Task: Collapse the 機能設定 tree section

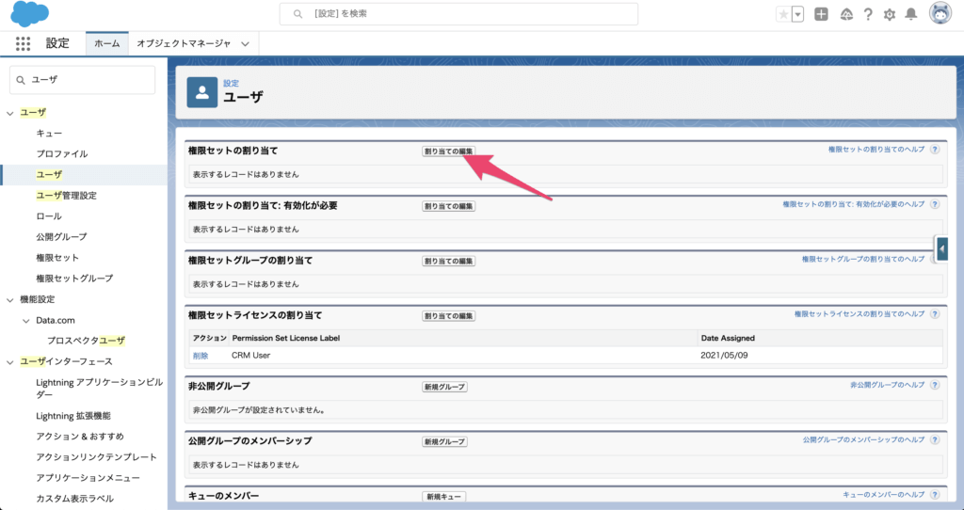Action: click(x=10, y=299)
